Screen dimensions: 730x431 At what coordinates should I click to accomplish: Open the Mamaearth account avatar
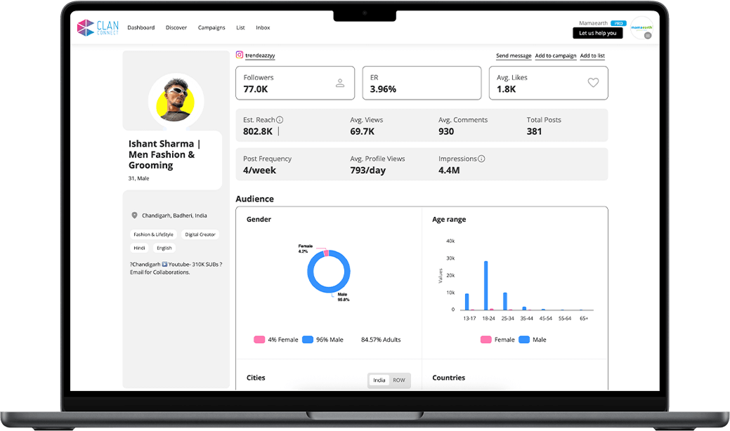click(642, 28)
